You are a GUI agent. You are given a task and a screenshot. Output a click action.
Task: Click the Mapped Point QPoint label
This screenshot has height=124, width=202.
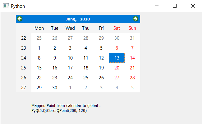[x=66, y=108]
